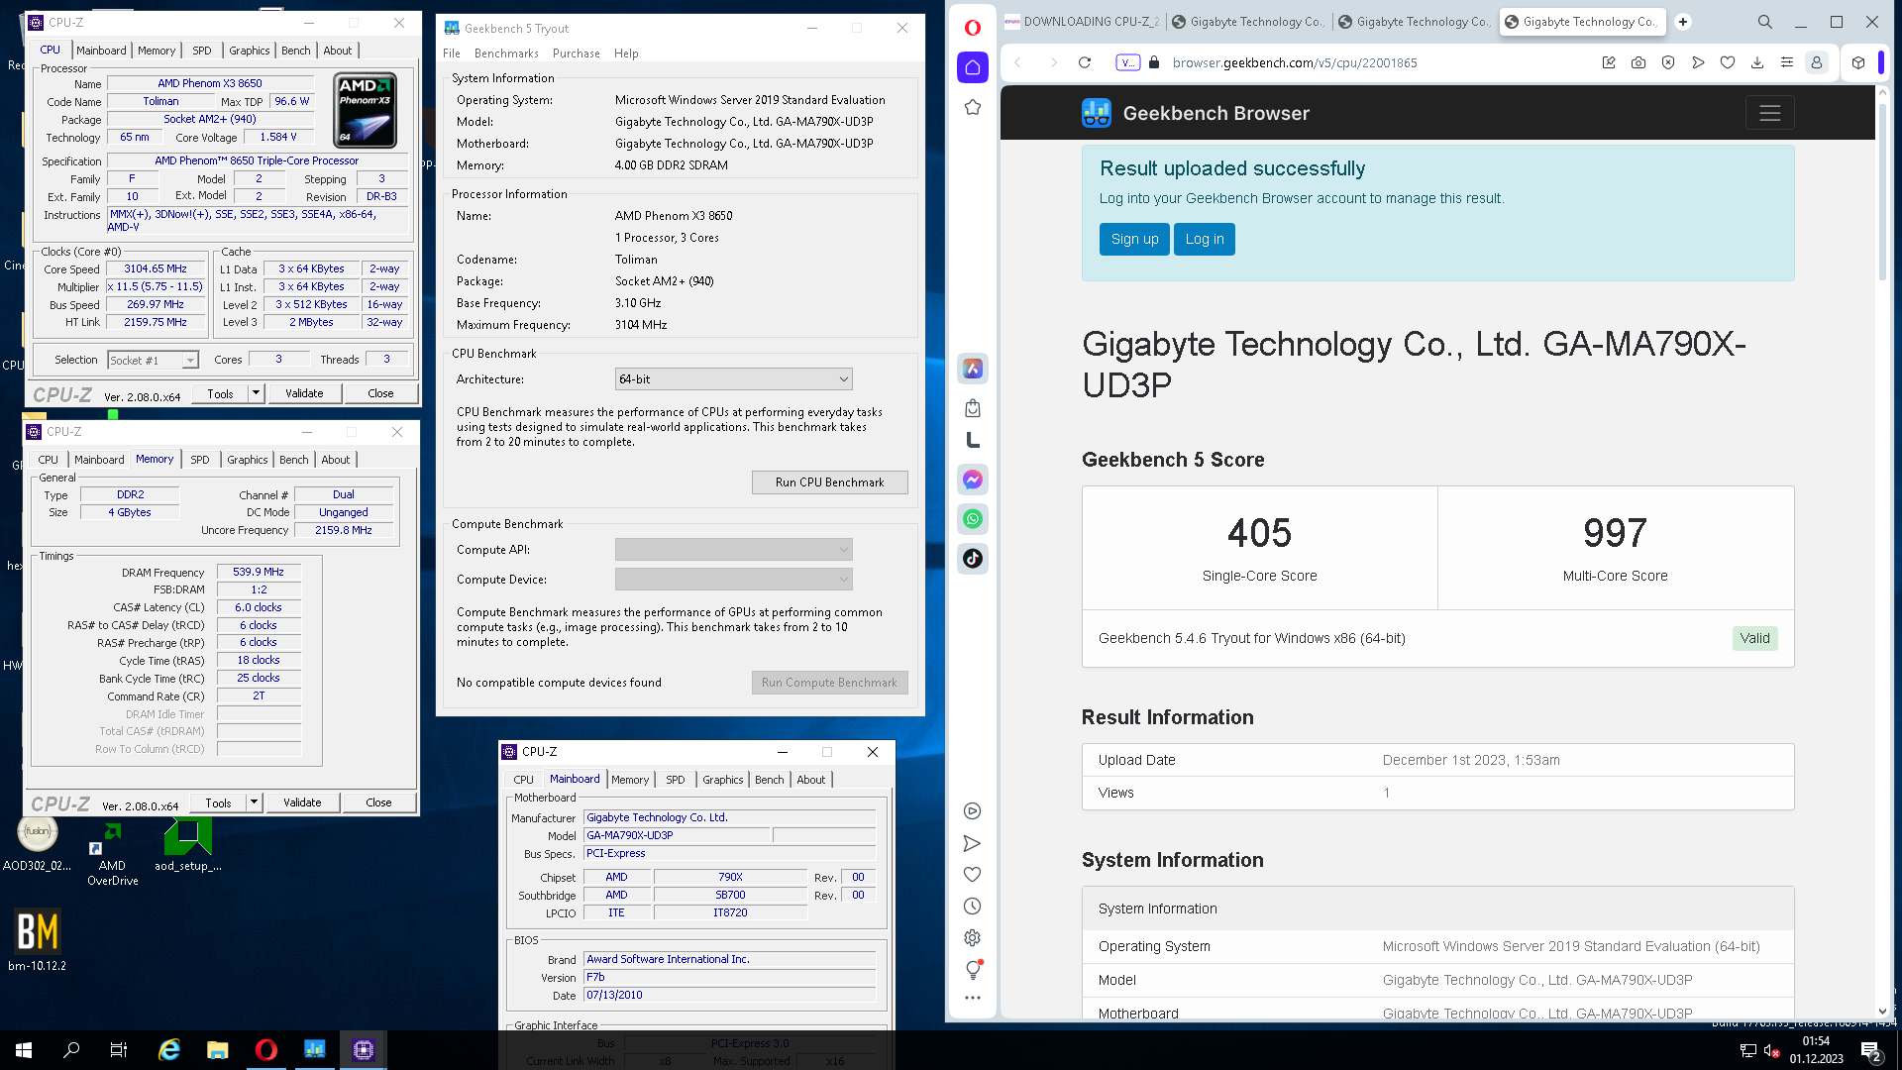This screenshot has width=1902, height=1070.
Task: Open Settings gear in Opera sidebar
Action: click(972, 938)
